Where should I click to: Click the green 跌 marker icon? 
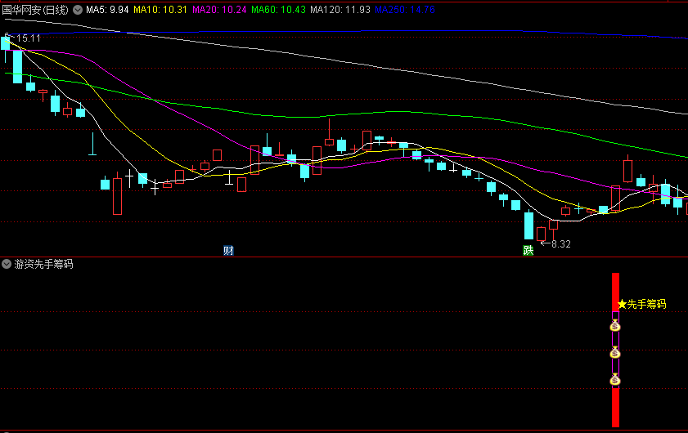point(528,250)
